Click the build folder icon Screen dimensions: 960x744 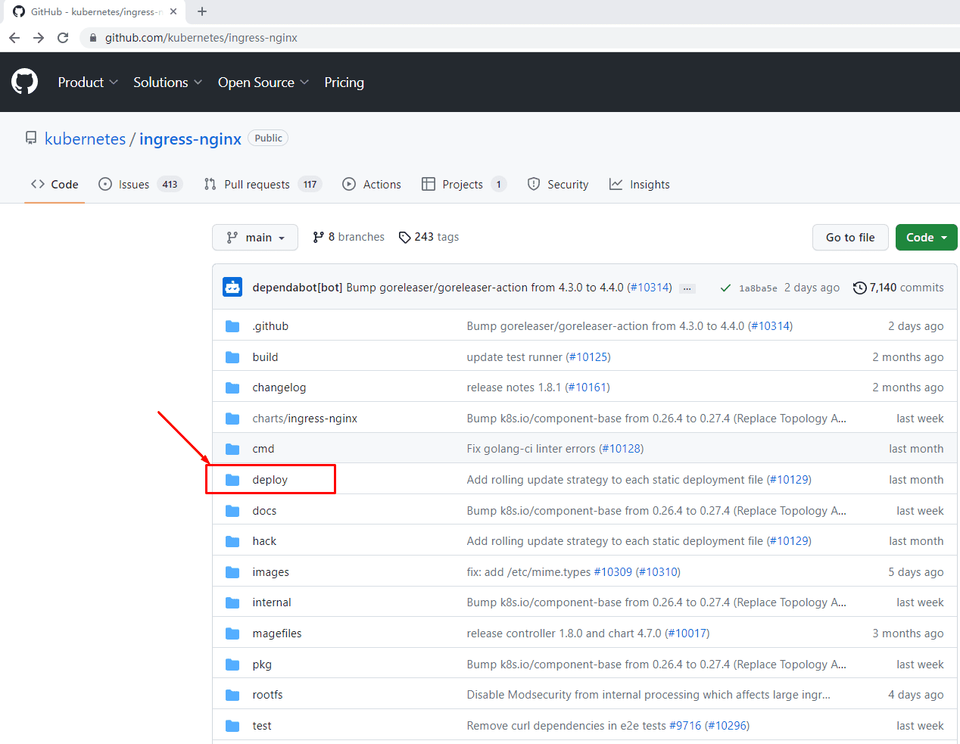[x=232, y=357]
